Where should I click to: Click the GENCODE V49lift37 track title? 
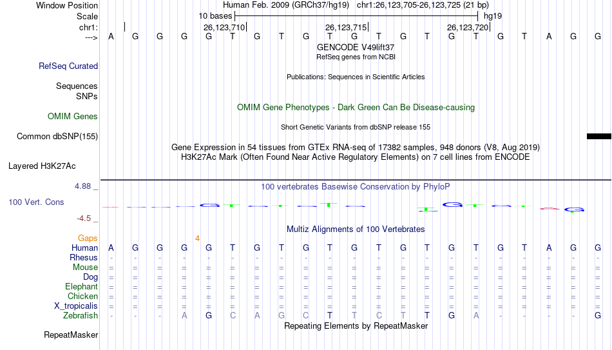point(356,47)
